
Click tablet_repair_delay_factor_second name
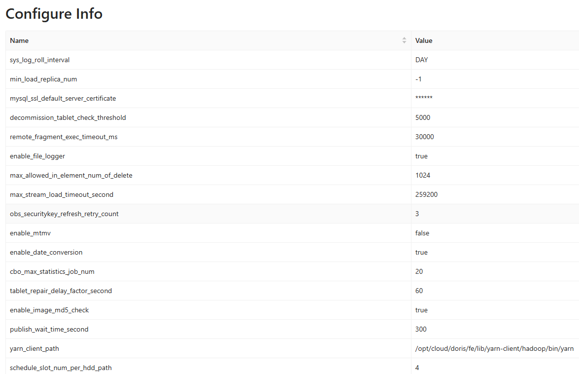(x=61, y=291)
